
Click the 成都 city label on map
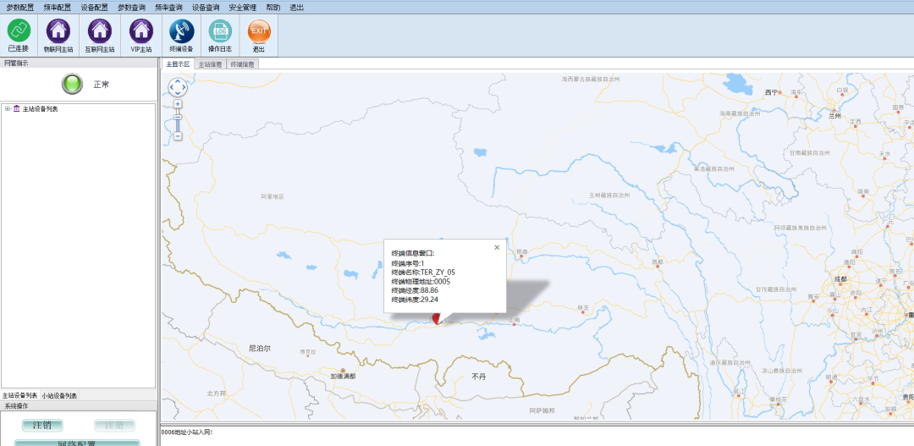pos(840,278)
